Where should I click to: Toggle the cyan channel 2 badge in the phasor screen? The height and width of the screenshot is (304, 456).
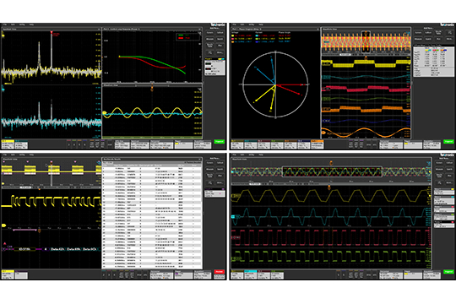point(251,144)
